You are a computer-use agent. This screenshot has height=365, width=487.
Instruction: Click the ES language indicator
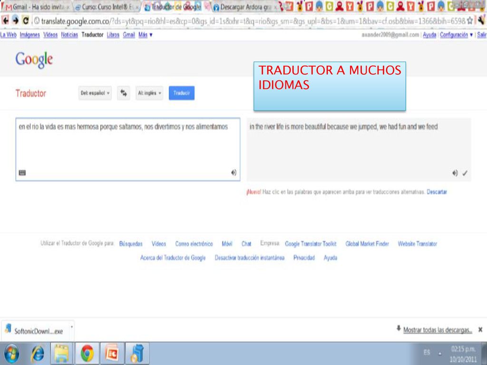click(x=427, y=352)
